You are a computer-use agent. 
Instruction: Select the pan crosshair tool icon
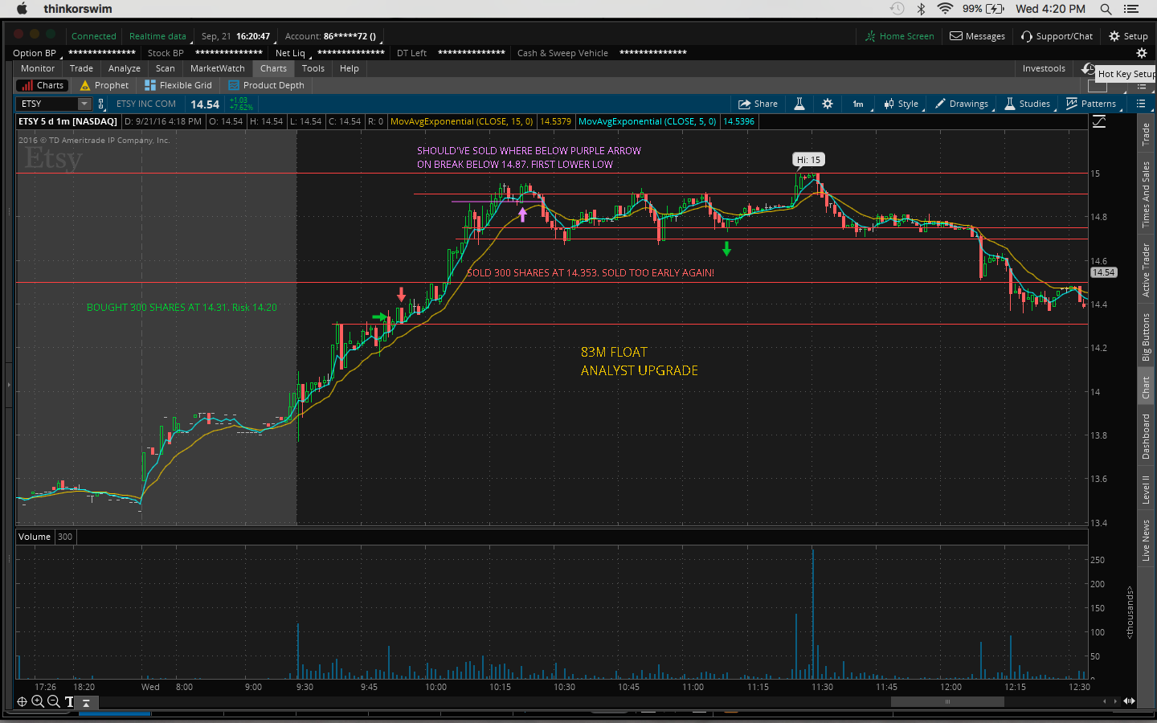point(22,701)
